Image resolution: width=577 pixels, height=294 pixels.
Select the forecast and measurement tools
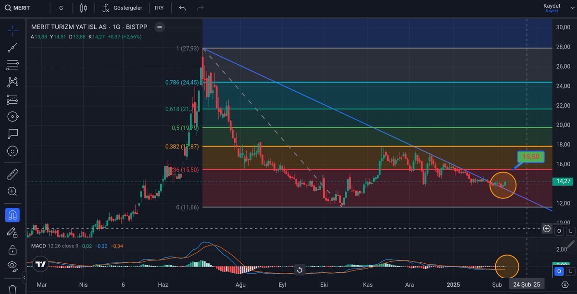[x=13, y=99]
